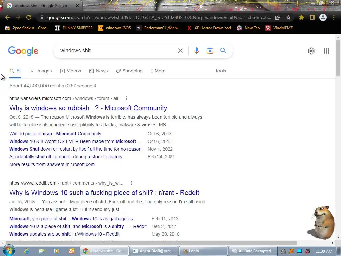Image resolution: width=341 pixels, height=256 pixels.
Task: Switch to the Images tab
Action: click(41, 71)
